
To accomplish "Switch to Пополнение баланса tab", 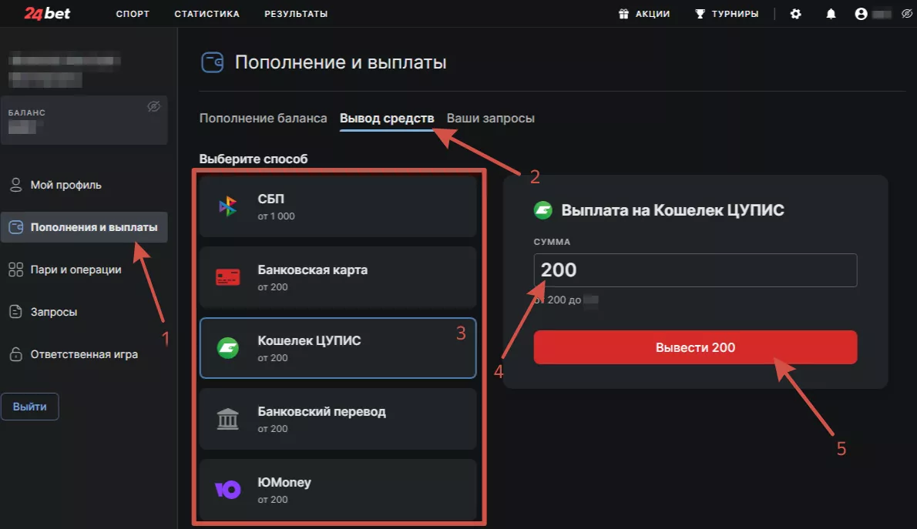I will (x=263, y=119).
